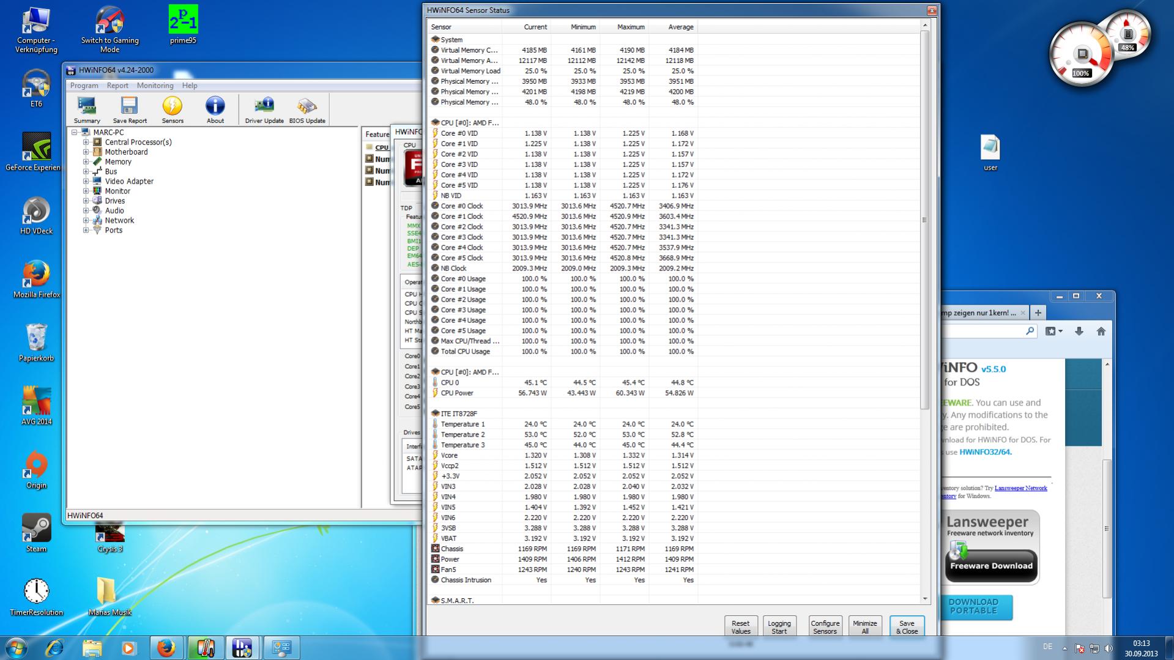The width and height of the screenshot is (1174, 660).
Task: Click HWiNFO64 taskbar button
Action: tap(242, 648)
